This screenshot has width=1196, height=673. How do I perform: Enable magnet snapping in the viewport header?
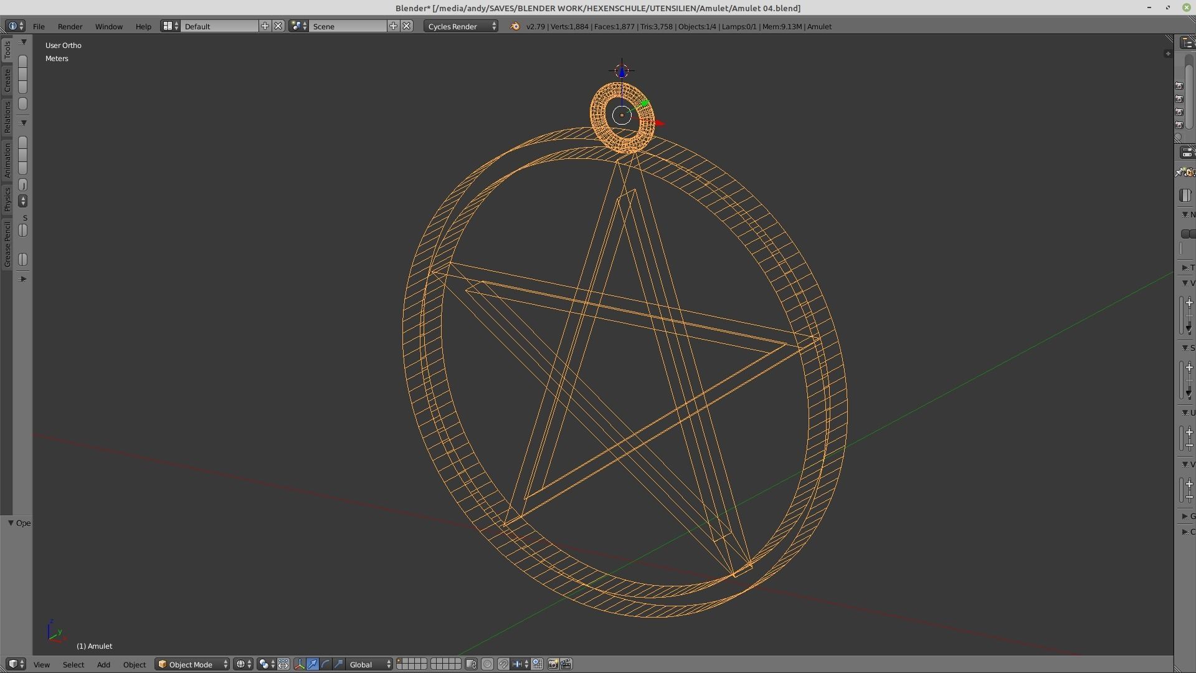(x=503, y=664)
